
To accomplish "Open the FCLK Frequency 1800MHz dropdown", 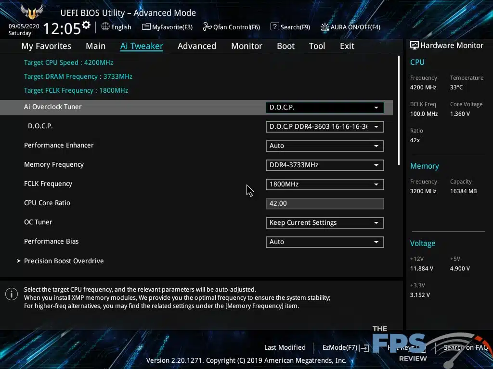I will (x=325, y=184).
